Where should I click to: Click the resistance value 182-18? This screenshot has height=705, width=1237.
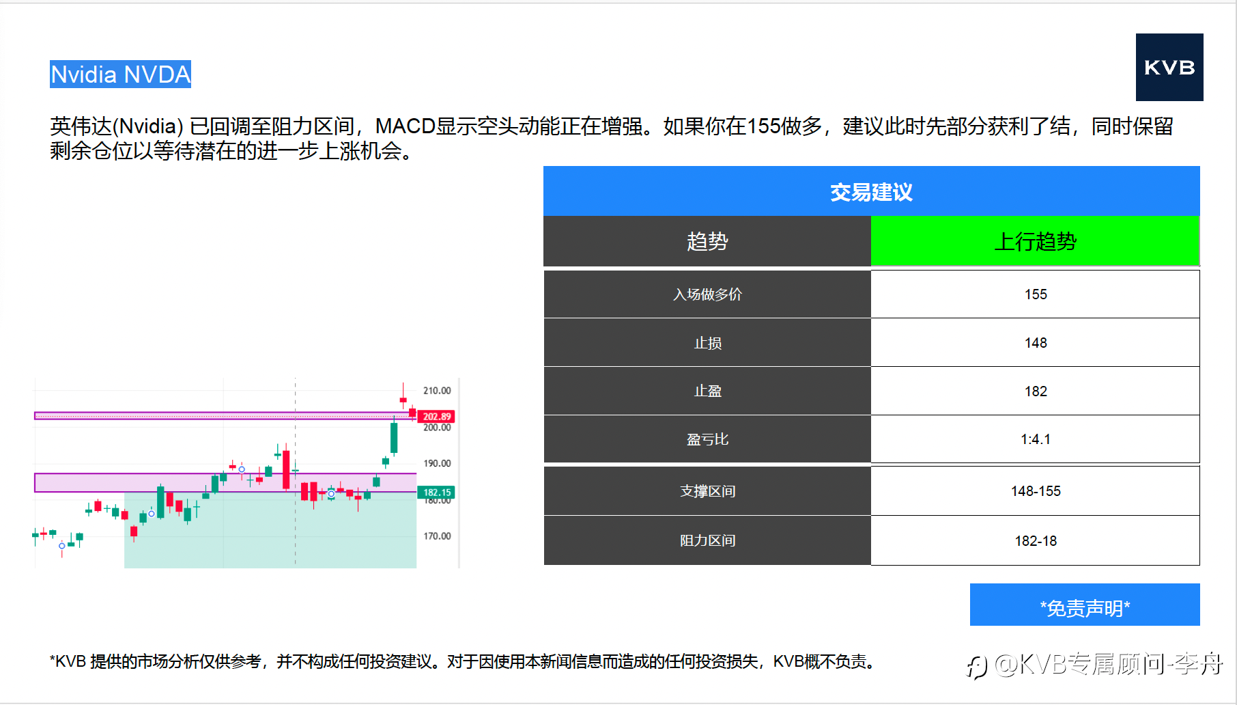click(x=1036, y=541)
